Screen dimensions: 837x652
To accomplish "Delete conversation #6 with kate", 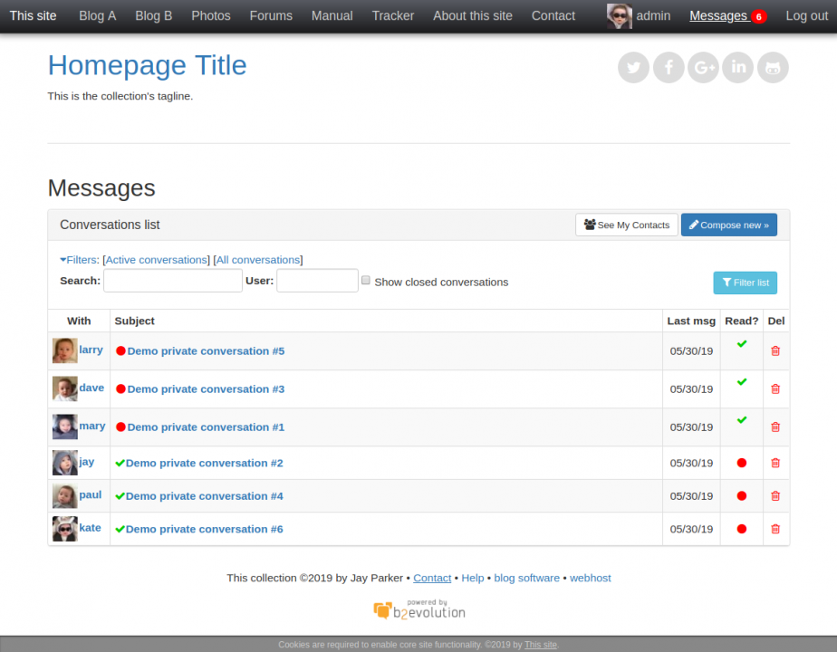I will [x=775, y=529].
